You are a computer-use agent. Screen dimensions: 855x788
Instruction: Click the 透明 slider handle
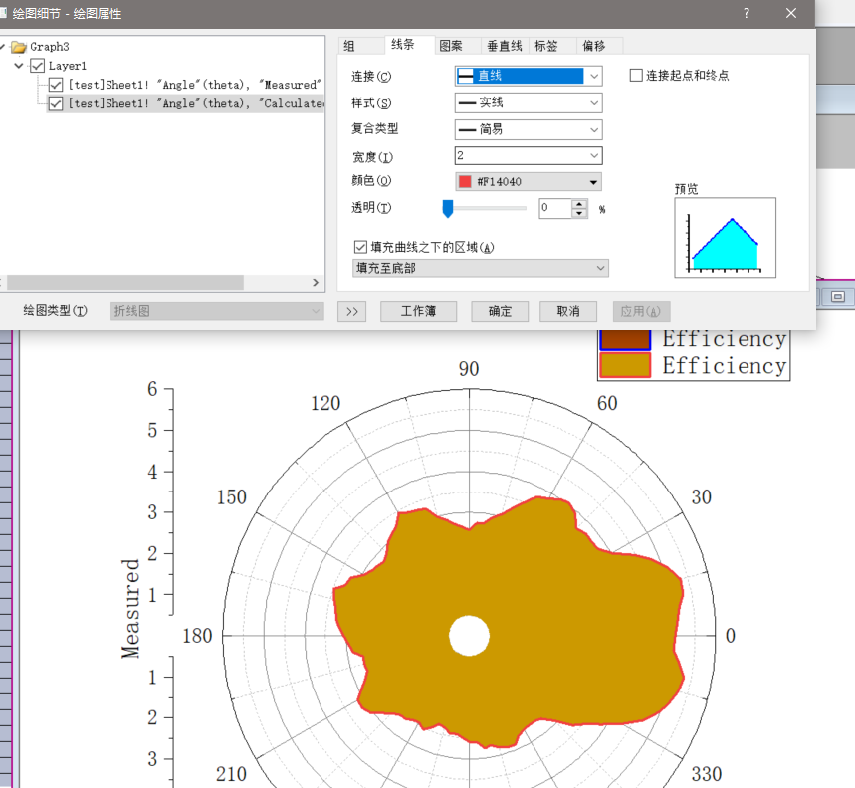click(x=448, y=208)
